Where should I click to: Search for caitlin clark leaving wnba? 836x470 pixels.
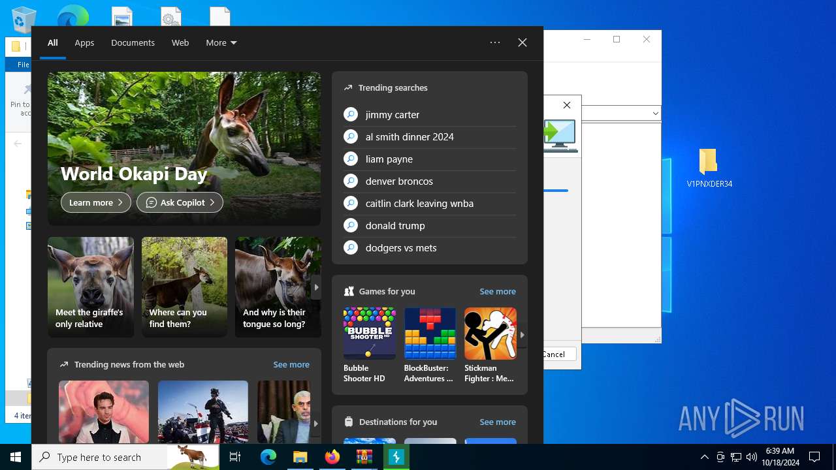[430, 203]
